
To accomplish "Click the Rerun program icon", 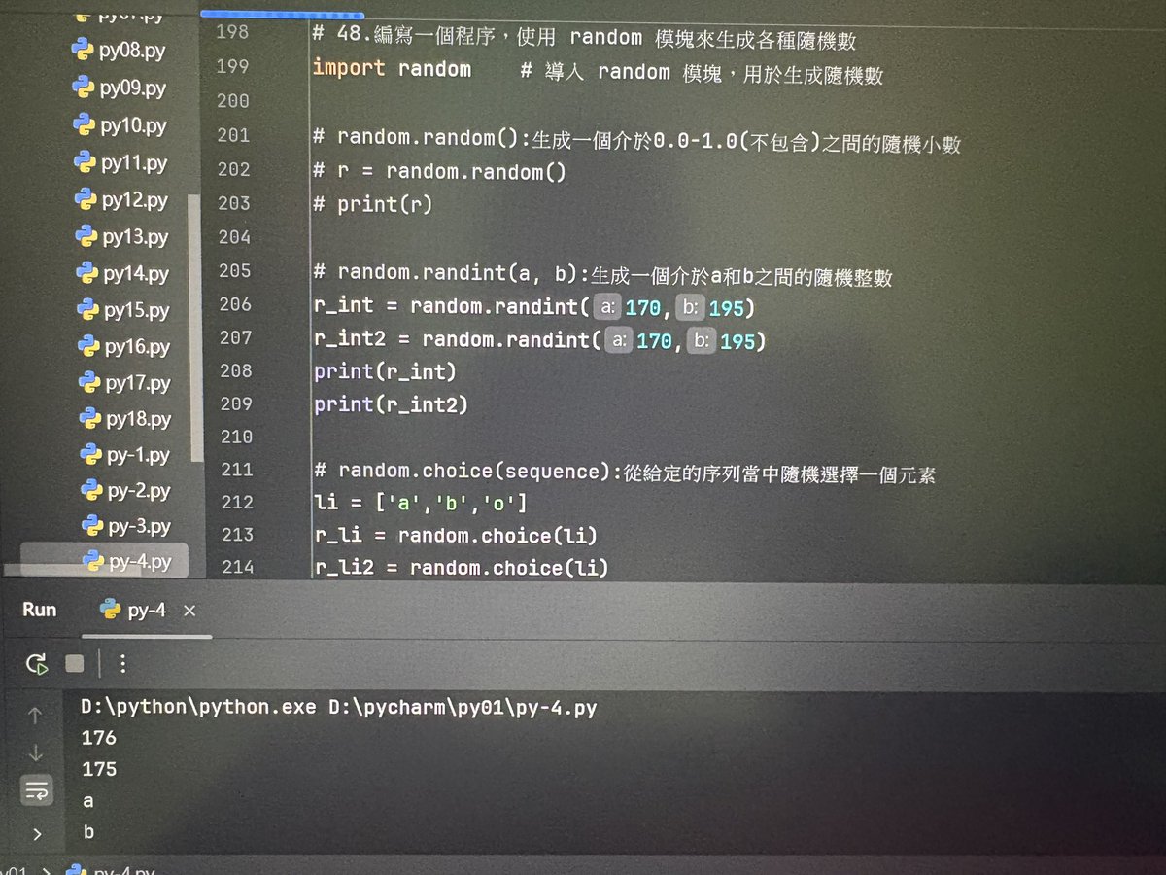I will (36, 663).
